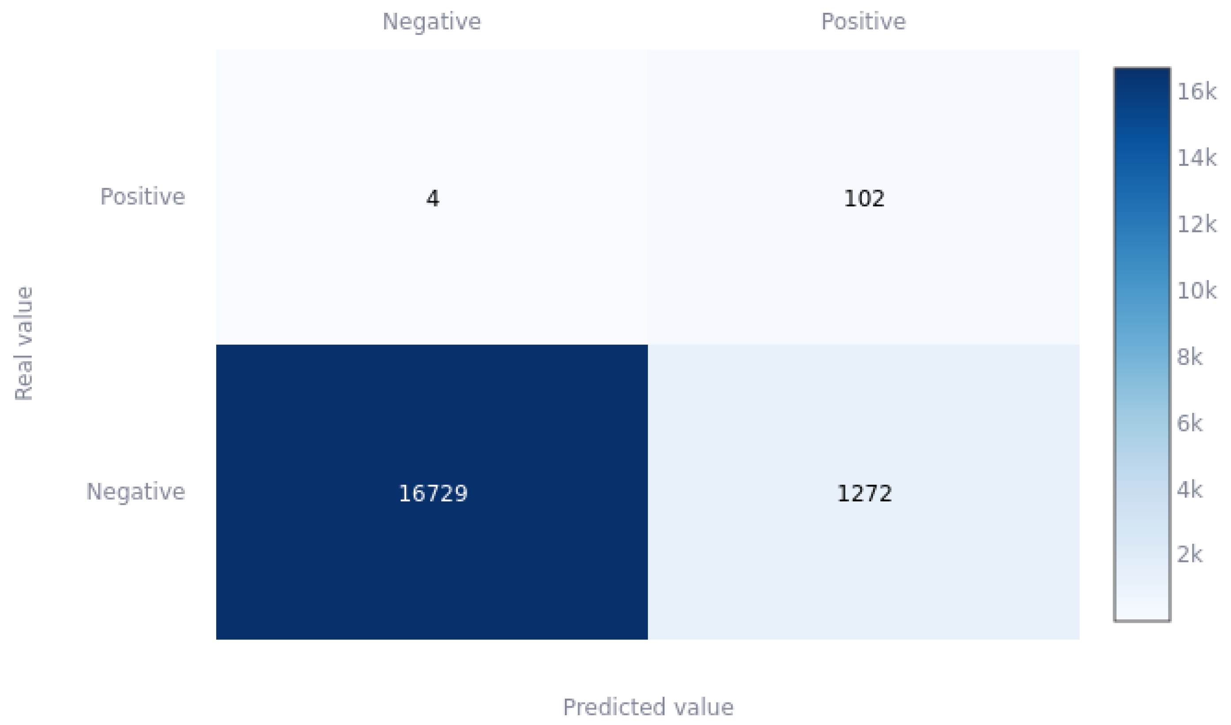
Task: Select the Negative row label
Action: pos(136,492)
